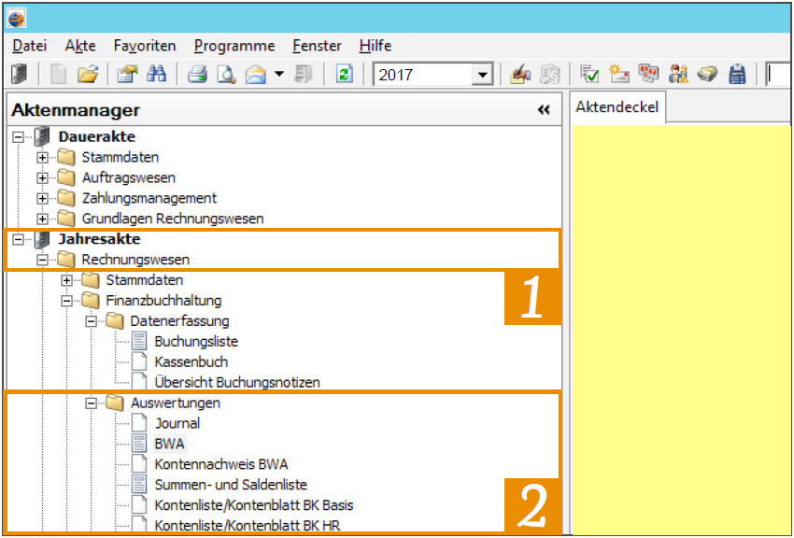794x538 pixels.
Task: Expand the Stammdaten folder under Dauerakte
Action: coord(43,158)
